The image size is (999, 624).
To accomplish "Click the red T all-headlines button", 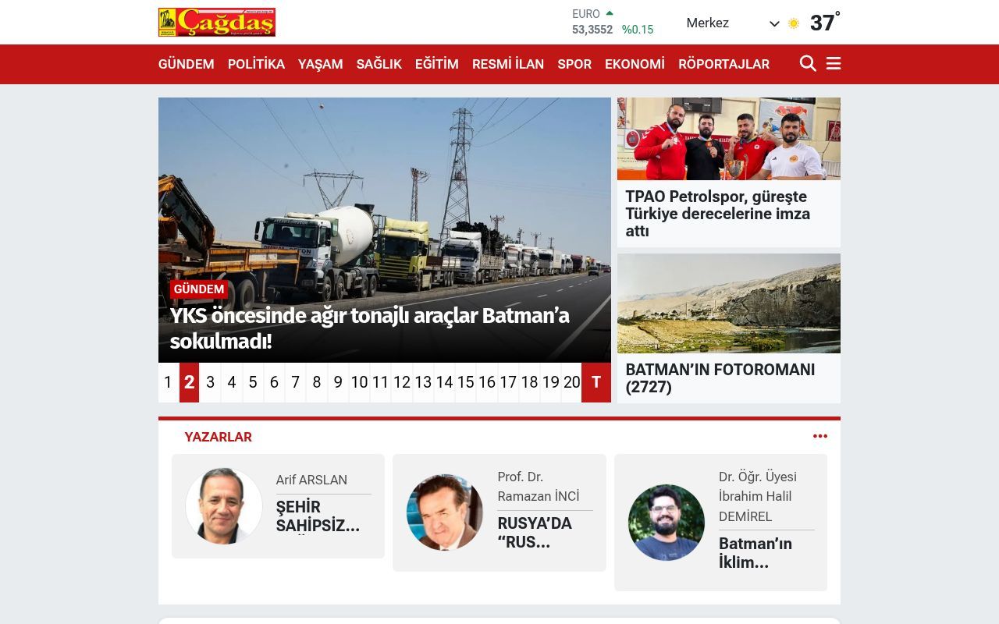I will tap(596, 382).
